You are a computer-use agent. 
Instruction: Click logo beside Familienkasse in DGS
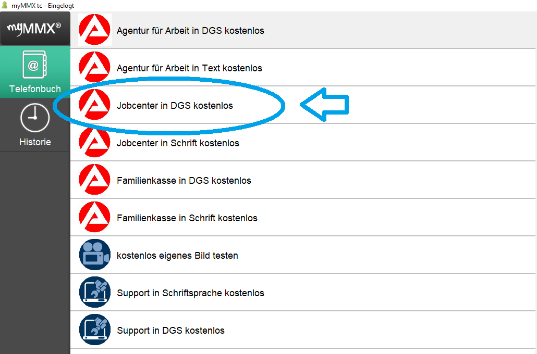95,181
